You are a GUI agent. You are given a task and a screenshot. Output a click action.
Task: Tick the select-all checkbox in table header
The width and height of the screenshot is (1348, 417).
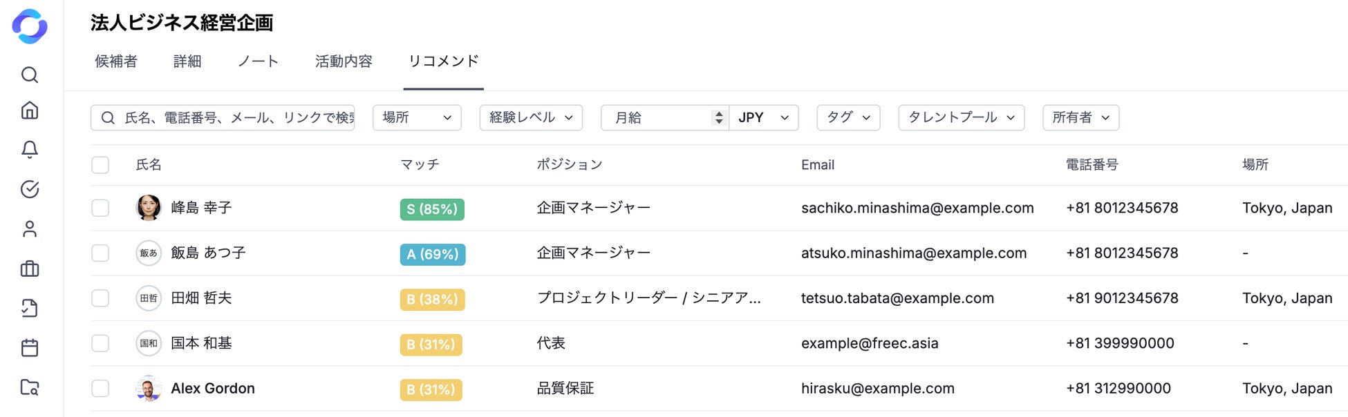click(100, 165)
